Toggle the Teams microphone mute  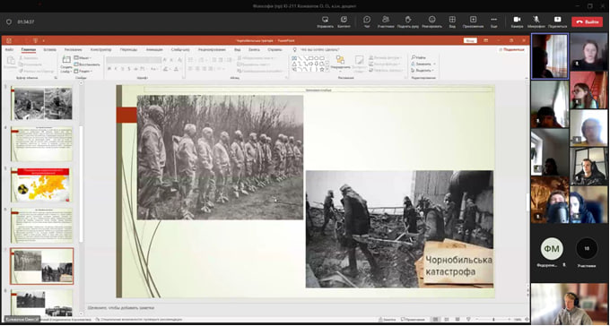point(536,21)
